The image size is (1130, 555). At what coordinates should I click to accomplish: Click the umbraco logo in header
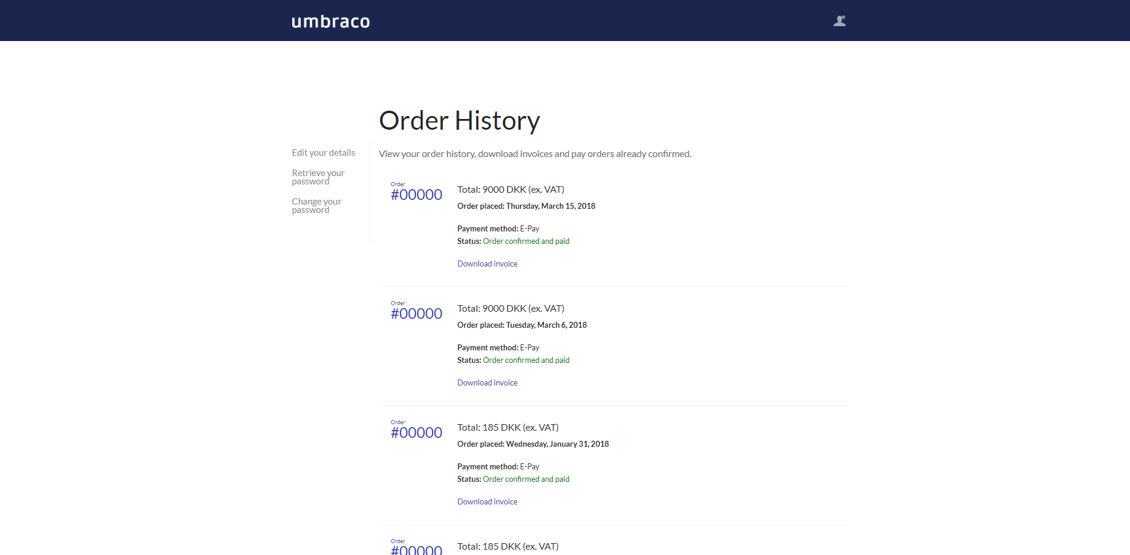click(x=330, y=21)
